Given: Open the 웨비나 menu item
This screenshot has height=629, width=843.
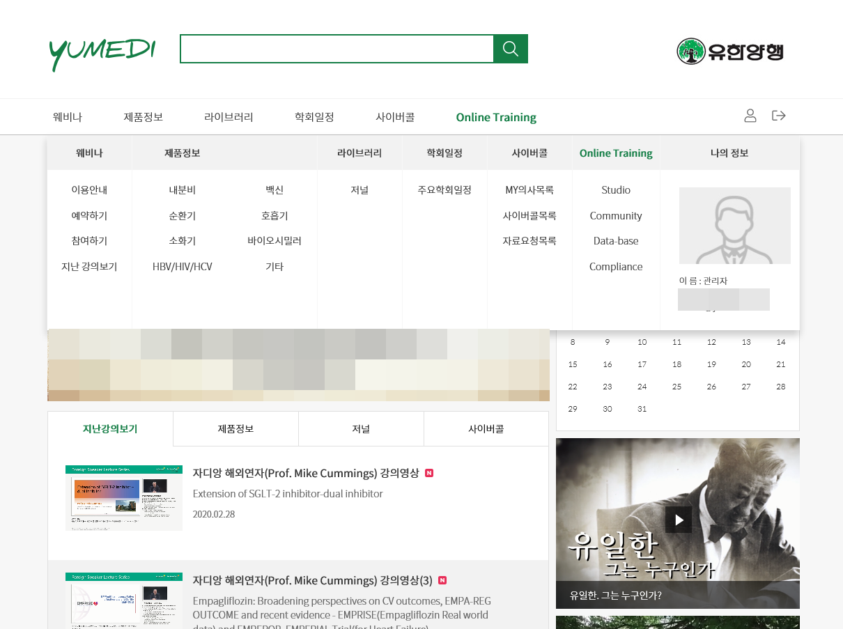Looking at the screenshot, I should point(67,116).
